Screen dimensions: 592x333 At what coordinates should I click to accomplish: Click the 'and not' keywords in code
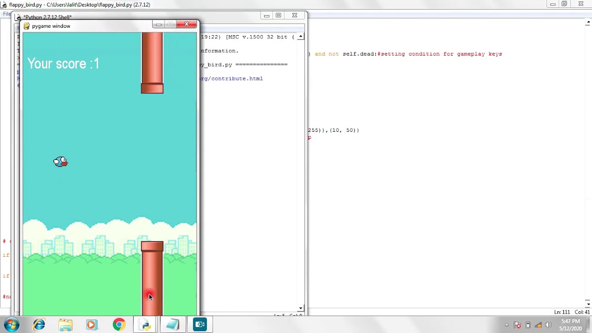pos(327,54)
